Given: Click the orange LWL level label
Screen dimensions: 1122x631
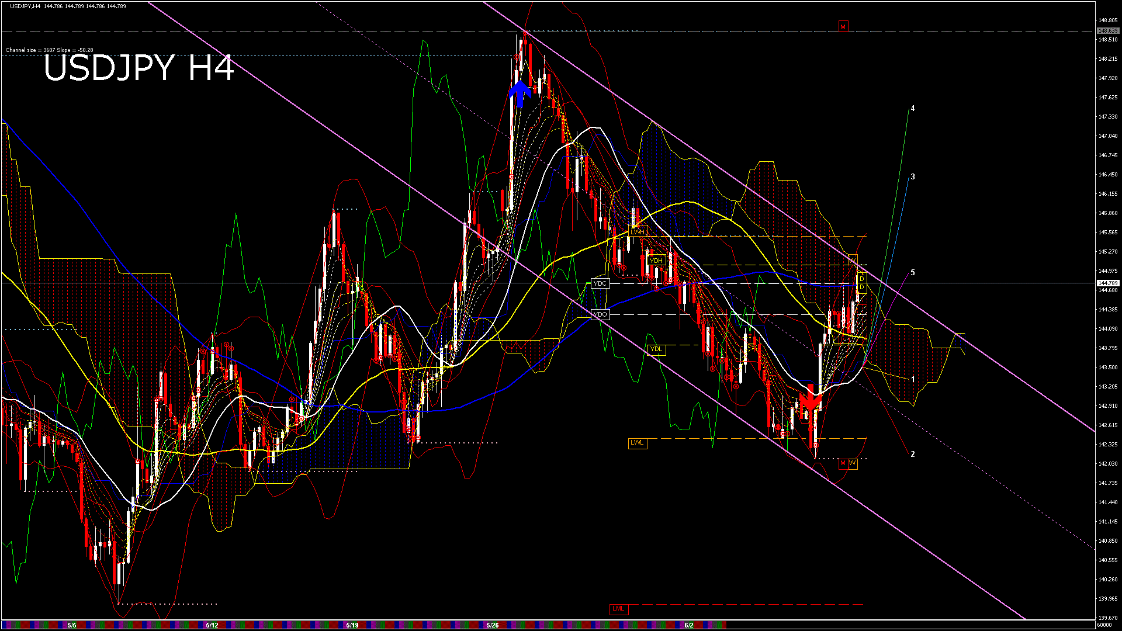Looking at the screenshot, I should pos(637,442).
